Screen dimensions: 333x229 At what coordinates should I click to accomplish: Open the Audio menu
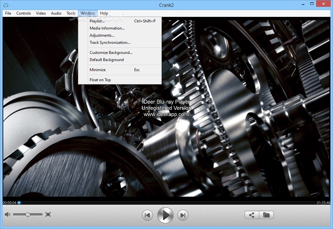pos(56,13)
